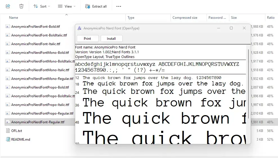The image size is (278, 158).
Task: Click the Type column header
Action: (131, 18)
